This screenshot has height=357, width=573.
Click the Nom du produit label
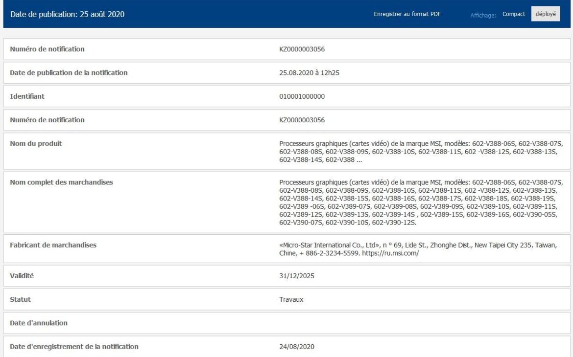(36, 143)
